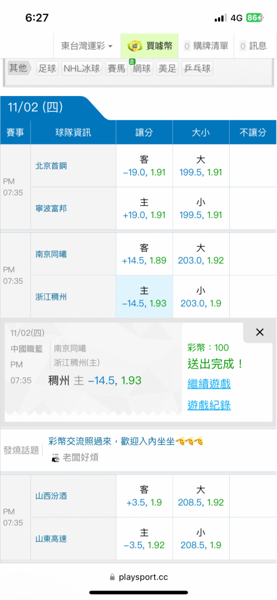Open 訊息 messages
277x600 pixels.
pos(253,46)
